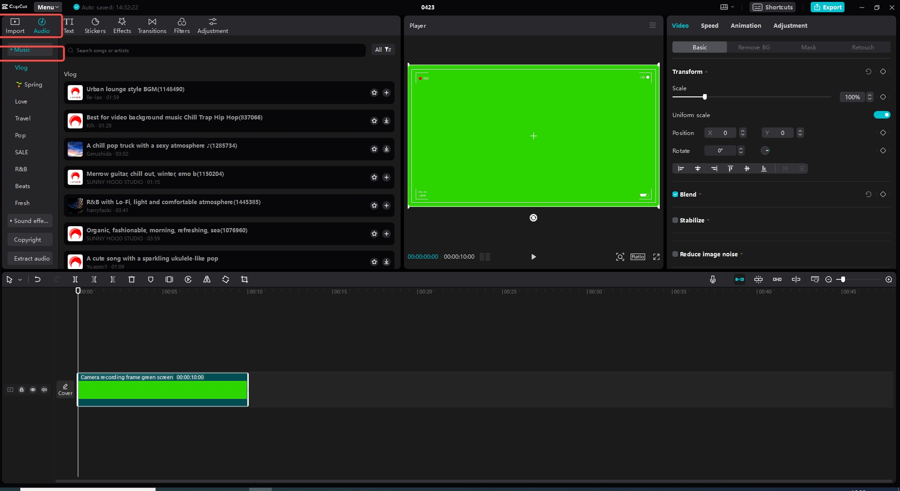Select the Transitions panel

[x=151, y=25]
